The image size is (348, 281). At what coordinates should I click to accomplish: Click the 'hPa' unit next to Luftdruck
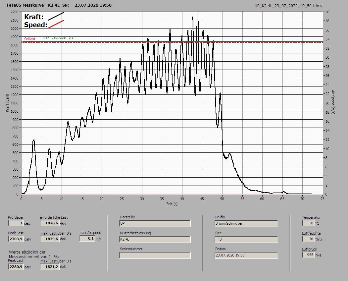[x=319, y=255]
